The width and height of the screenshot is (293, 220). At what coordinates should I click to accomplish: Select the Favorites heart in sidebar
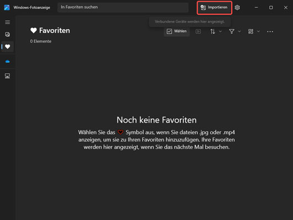8,47
